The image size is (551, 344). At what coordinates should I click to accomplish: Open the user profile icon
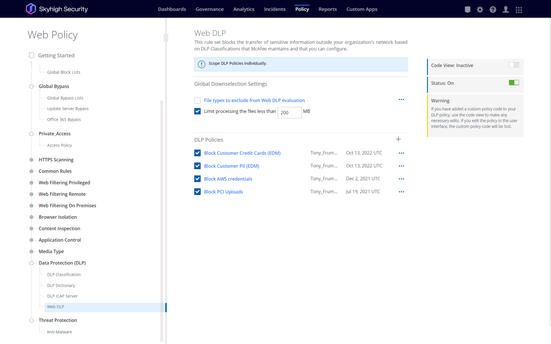coord(506,10)
